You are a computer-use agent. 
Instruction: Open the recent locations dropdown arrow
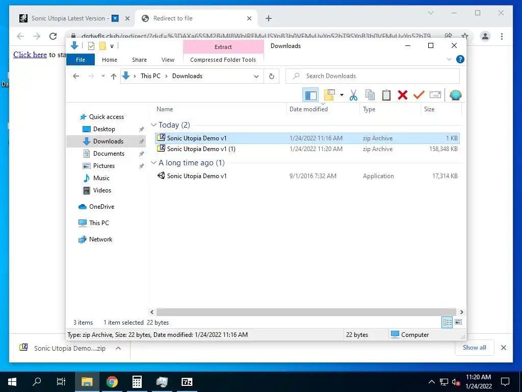[103, 76]
